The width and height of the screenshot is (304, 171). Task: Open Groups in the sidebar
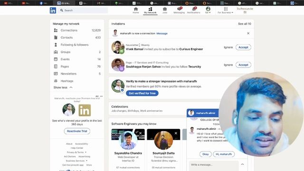coord(77,52)
